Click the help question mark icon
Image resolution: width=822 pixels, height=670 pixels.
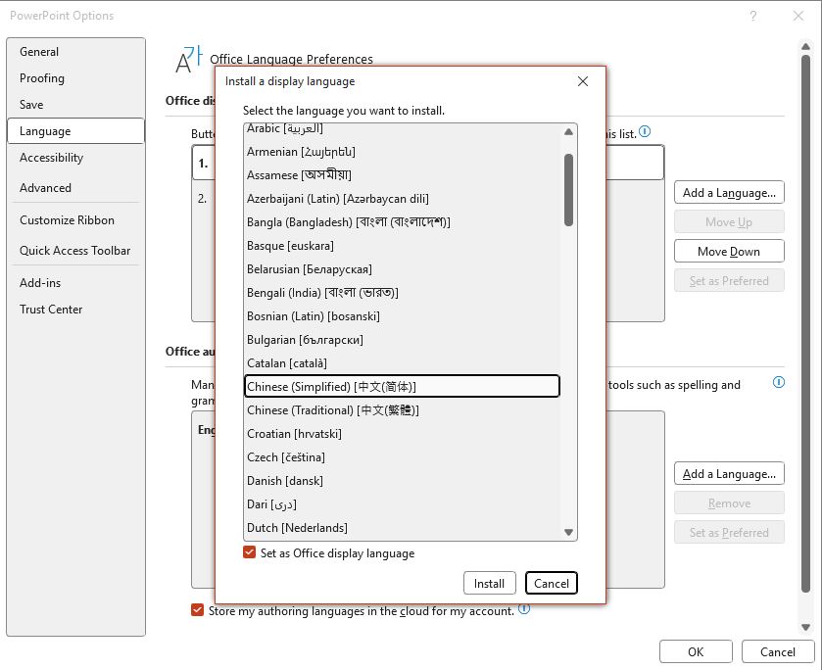[x=752, y=16]
